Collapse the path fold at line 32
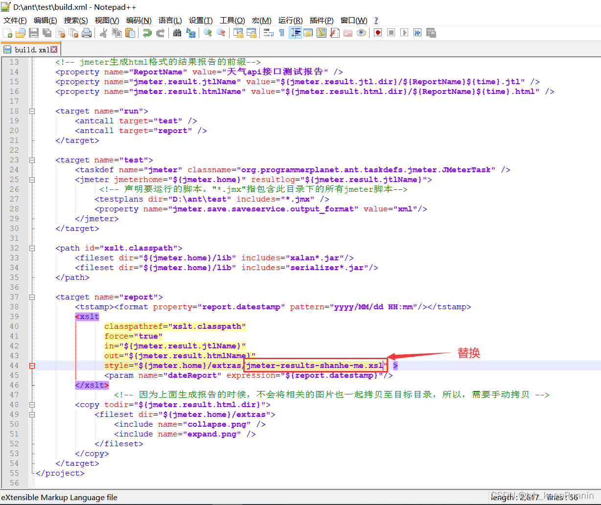Image resolution: width=601 pixels, height=505 pixels. (x=32, y=248)
